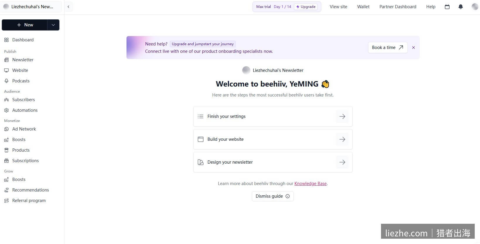Open the Knowledge Base link

tap(310, 184)
